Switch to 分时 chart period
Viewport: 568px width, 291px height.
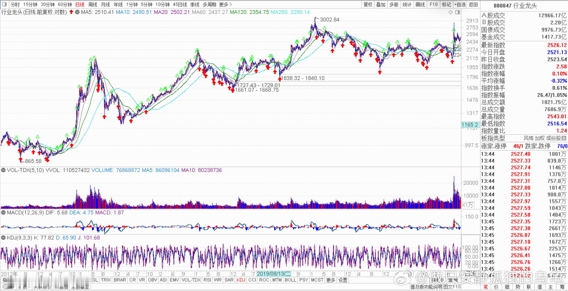[x=15, y=5]
